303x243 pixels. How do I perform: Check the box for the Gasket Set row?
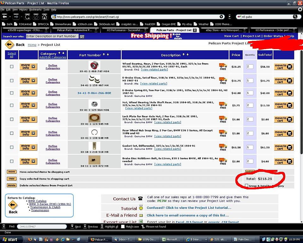point(12,147)
